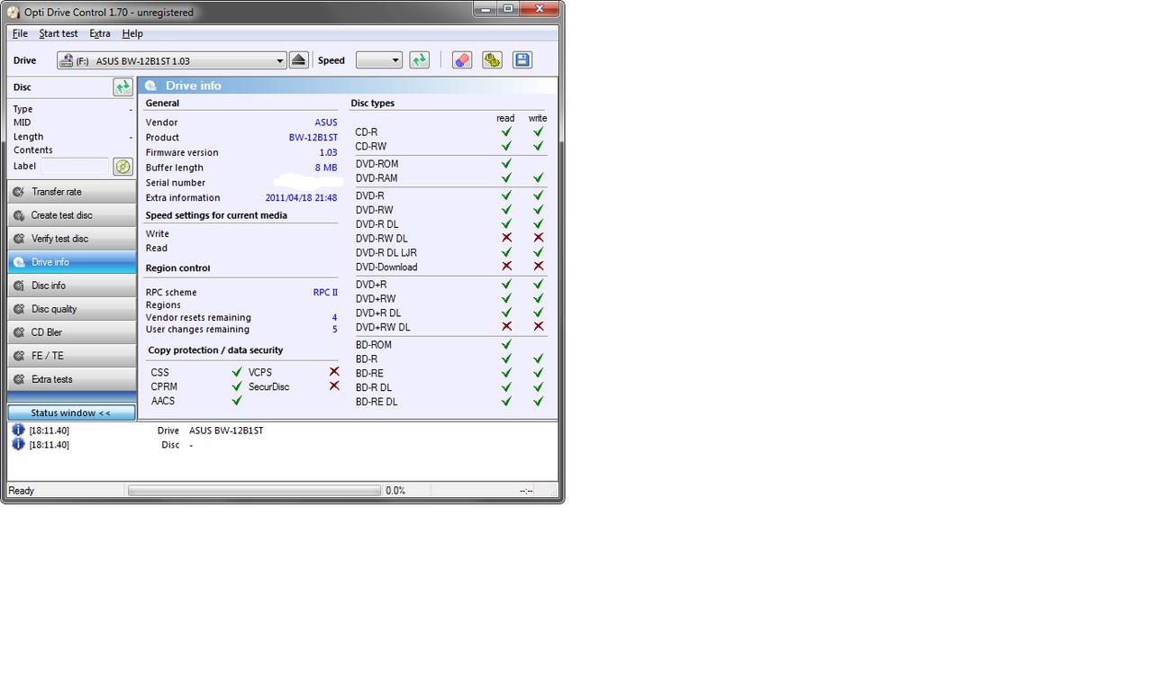Click the ASUS BW-12B1ST log entry
Viewport: 1153px width, 690px height.
(226, 431)
